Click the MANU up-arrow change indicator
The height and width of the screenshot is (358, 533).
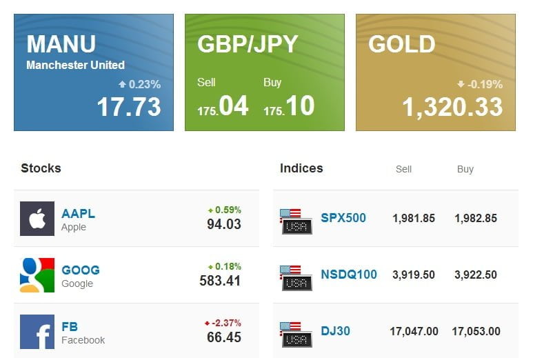tap(123, 85)
